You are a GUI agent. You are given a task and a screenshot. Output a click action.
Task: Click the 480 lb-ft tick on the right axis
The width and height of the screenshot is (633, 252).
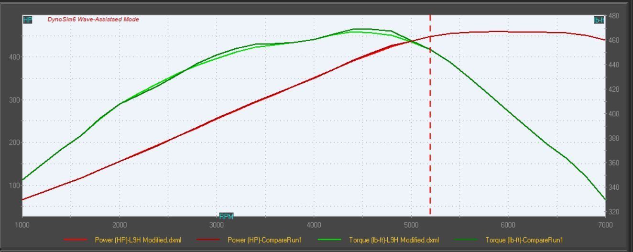[x=614, y=16]
